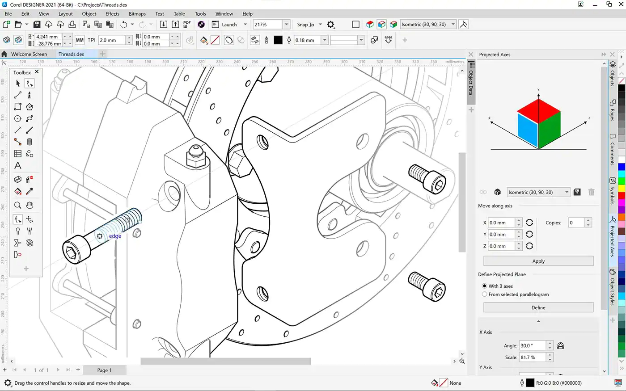
Task: Save the projected axes preset
Action: tap(577, 192)
